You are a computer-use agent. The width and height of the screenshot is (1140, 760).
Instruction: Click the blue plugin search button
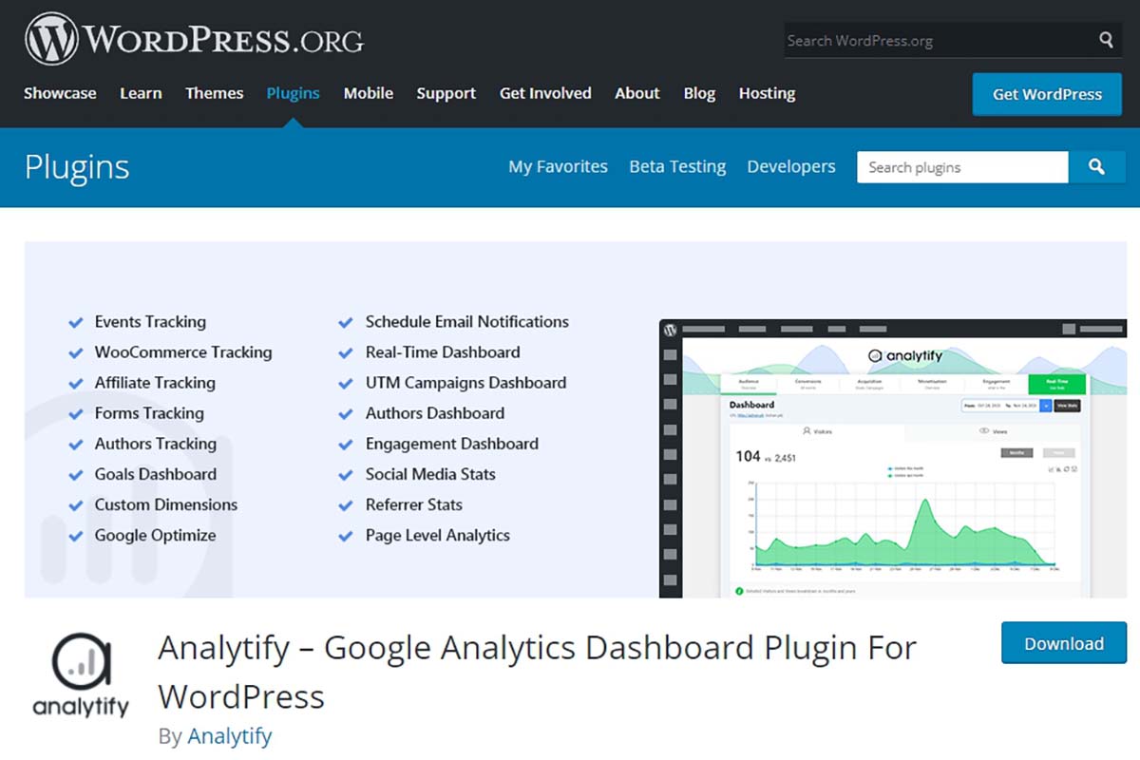point(1096,167)
